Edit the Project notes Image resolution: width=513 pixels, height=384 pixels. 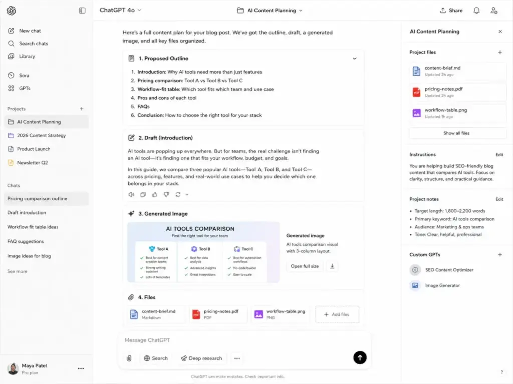pyautogui.click(x=499, y=199)
